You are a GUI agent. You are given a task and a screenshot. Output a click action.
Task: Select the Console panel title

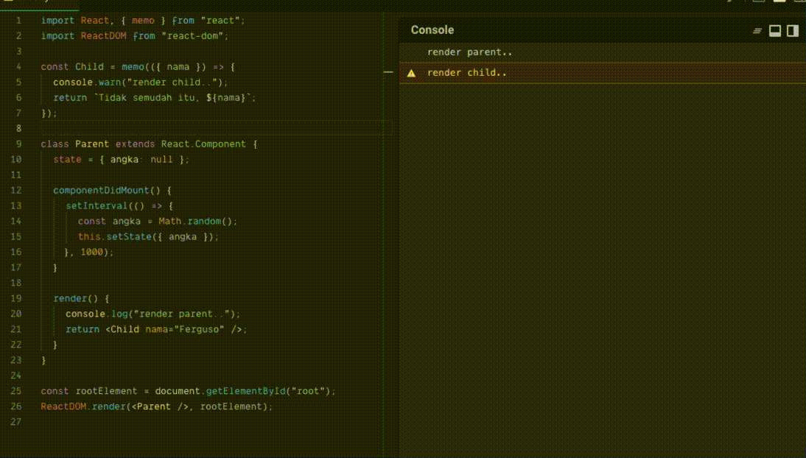tap(432, 30)
